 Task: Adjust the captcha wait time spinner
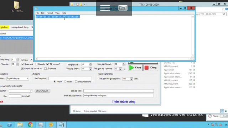(x=131, y=79)
